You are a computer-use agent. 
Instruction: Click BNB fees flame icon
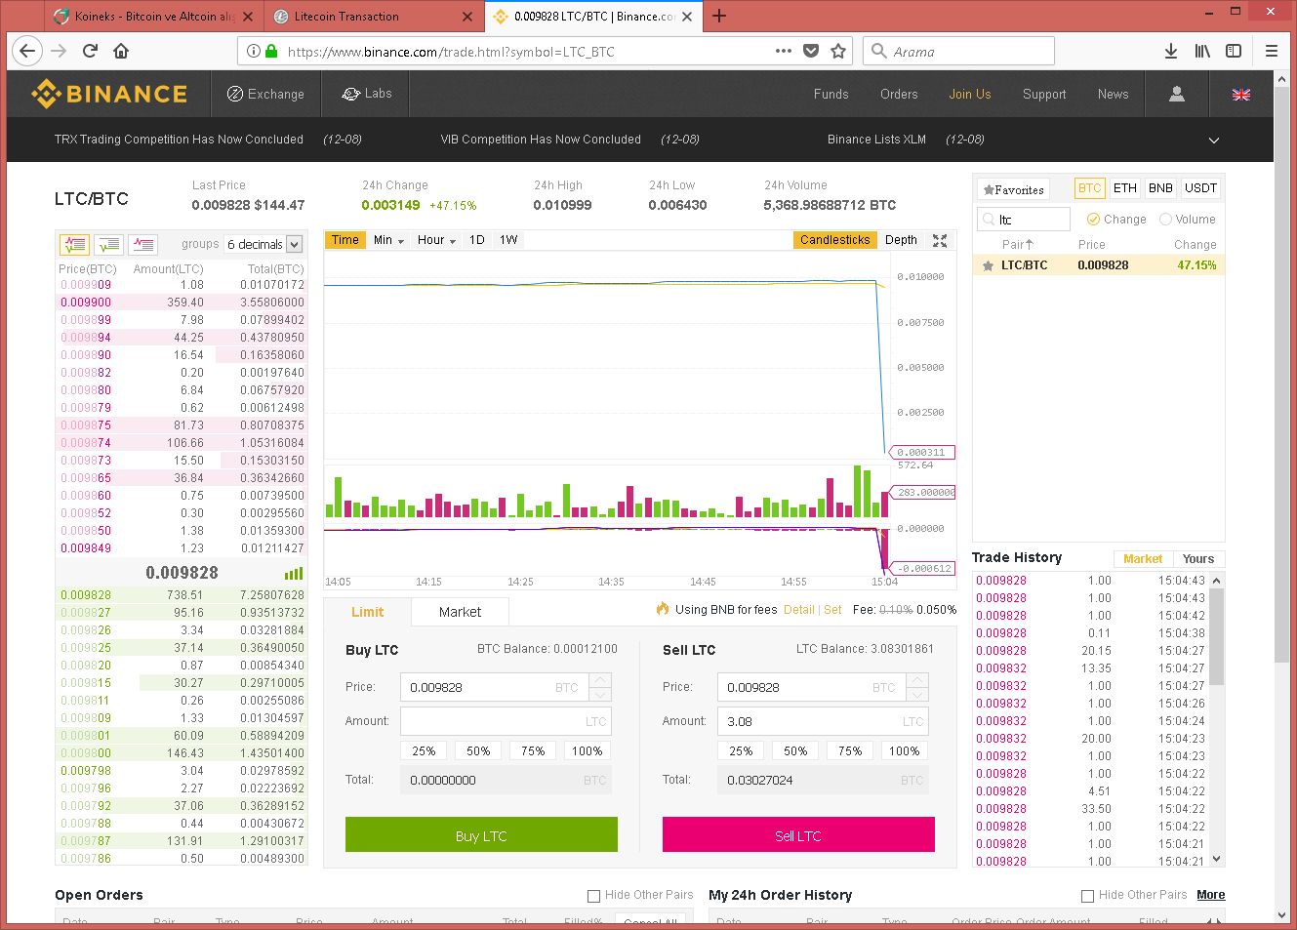point(664,609)
